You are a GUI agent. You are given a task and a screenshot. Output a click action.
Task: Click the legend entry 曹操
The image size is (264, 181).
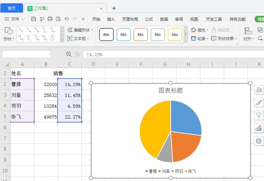[151, 171]
